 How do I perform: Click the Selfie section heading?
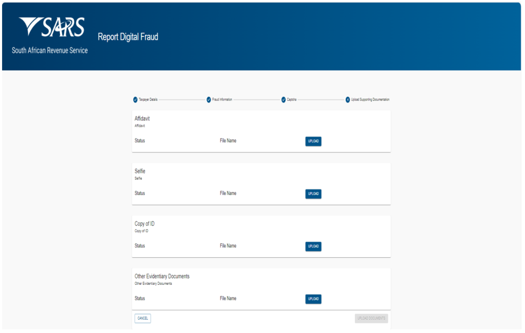point(139,171)
